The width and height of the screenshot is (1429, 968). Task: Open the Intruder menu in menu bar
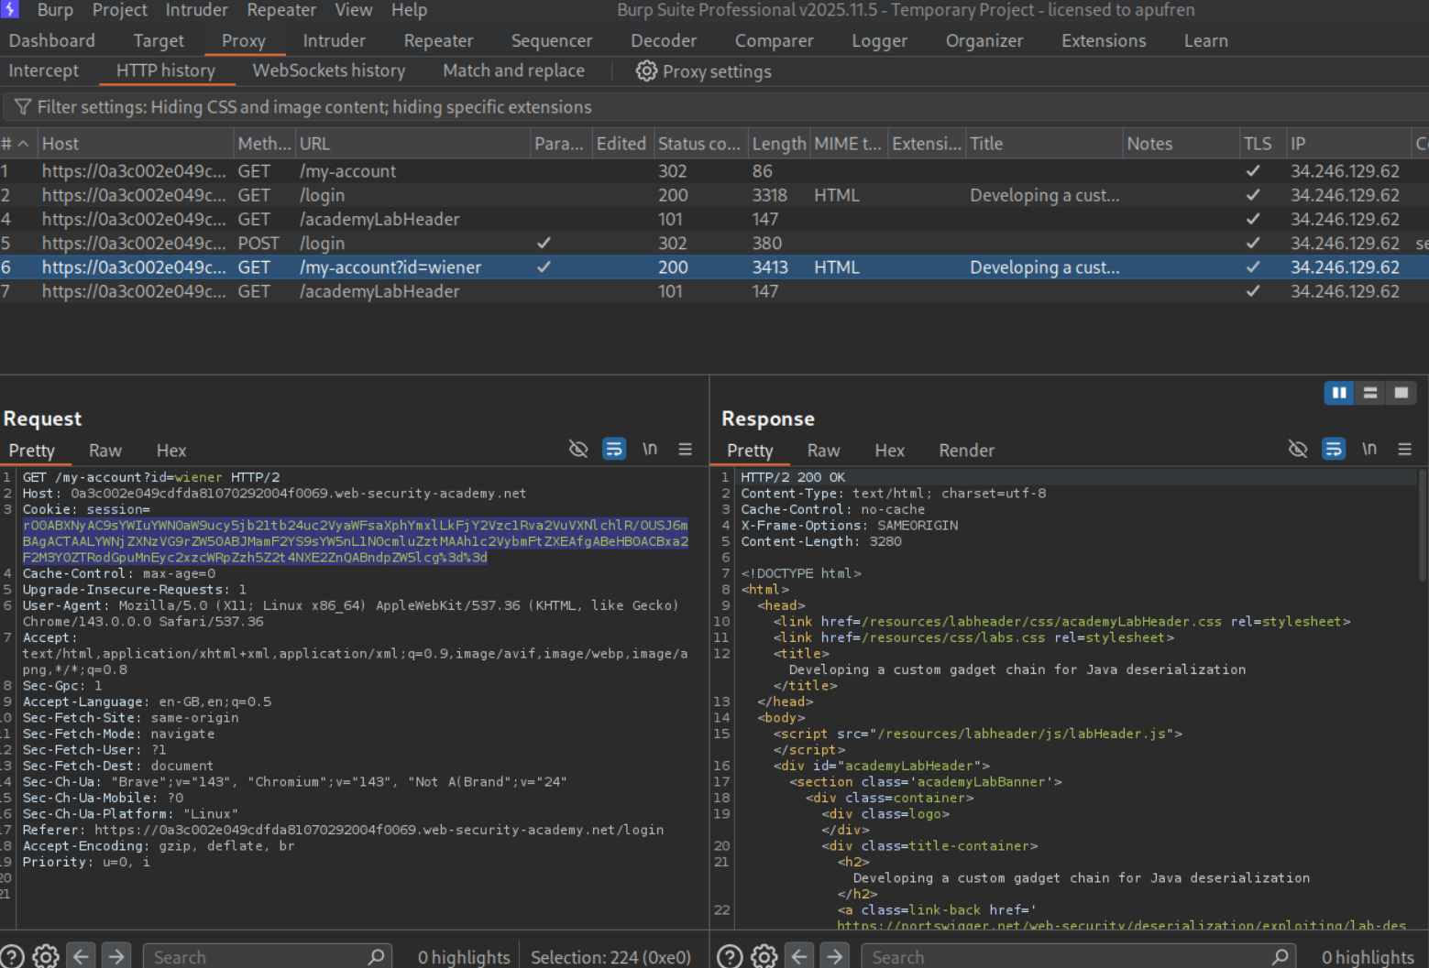pyautogui.click(x=196, y=10)
